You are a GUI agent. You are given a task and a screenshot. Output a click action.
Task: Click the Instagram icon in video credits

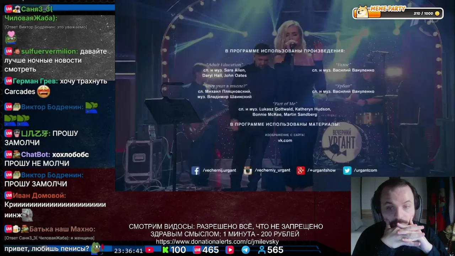pos(247,170)
